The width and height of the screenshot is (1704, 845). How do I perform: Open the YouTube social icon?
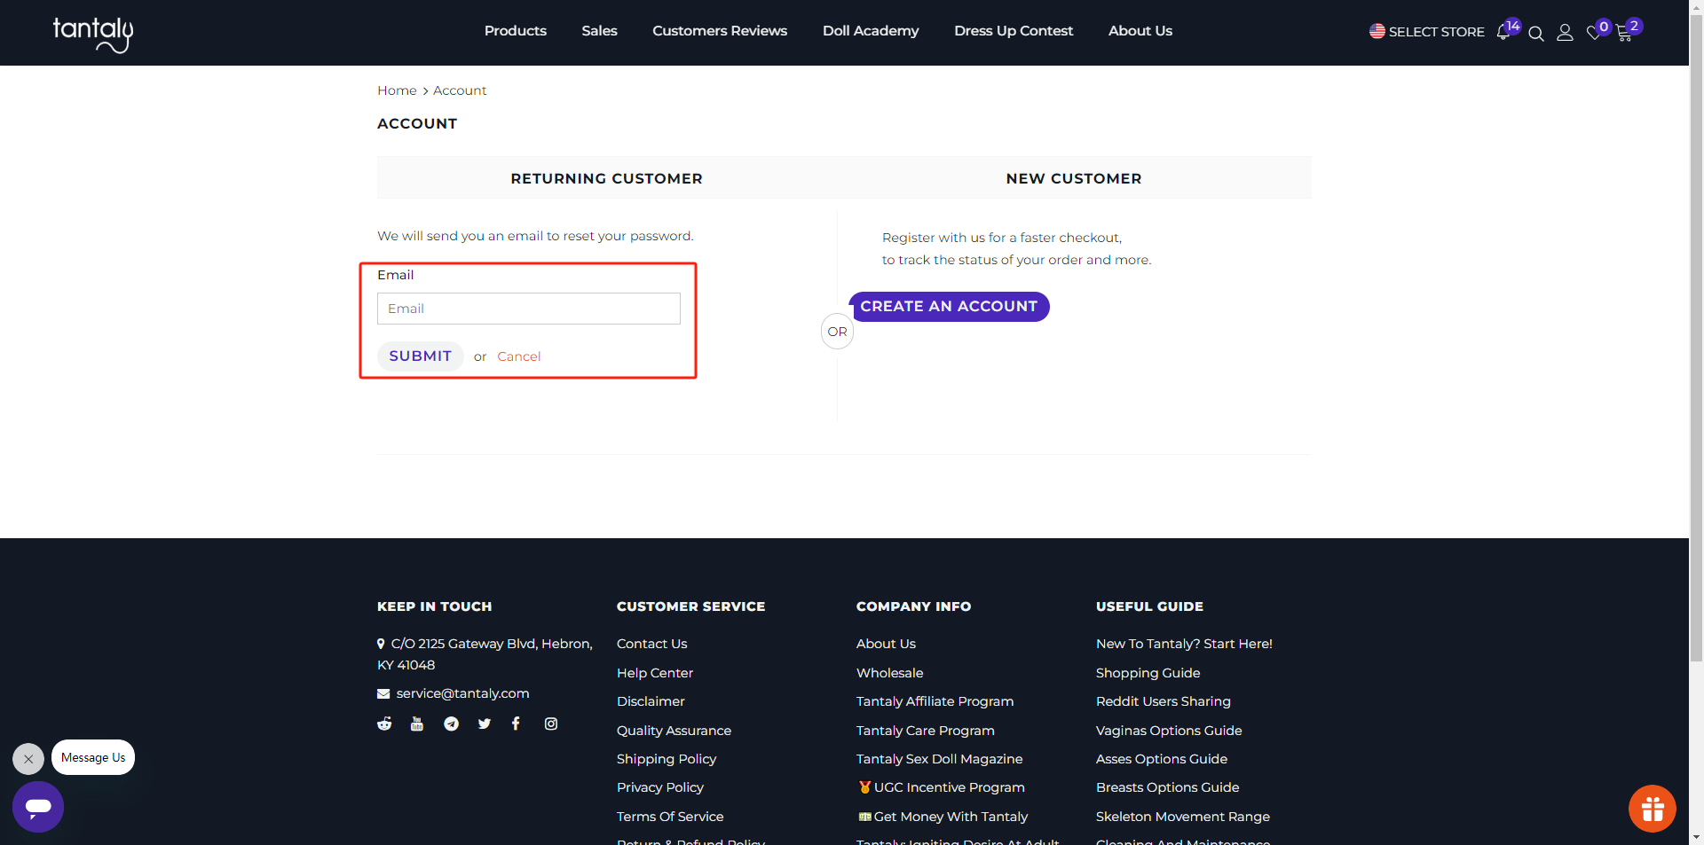(417, 724)
